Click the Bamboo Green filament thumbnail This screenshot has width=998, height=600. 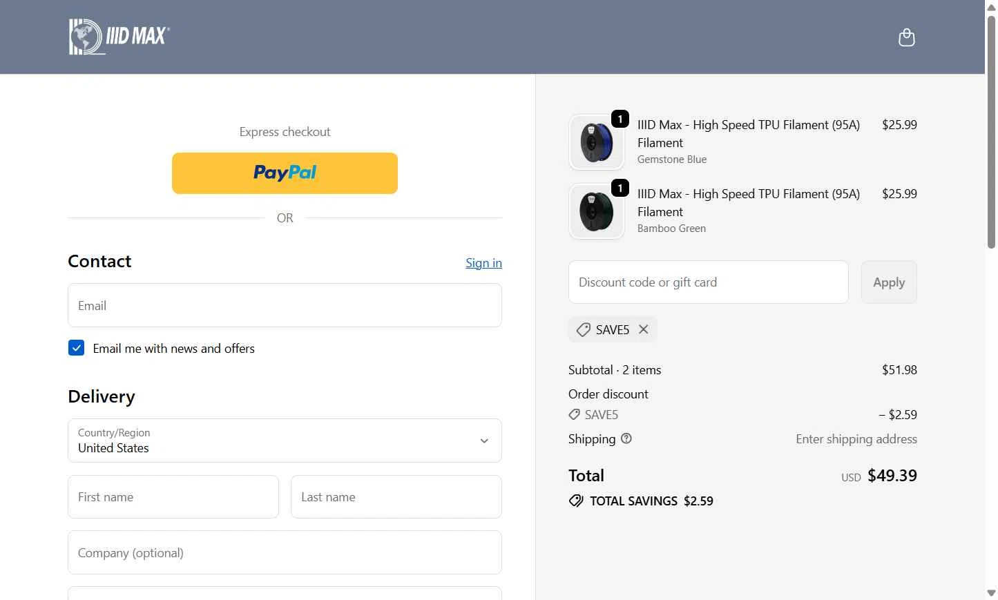(x=597, y=211)
